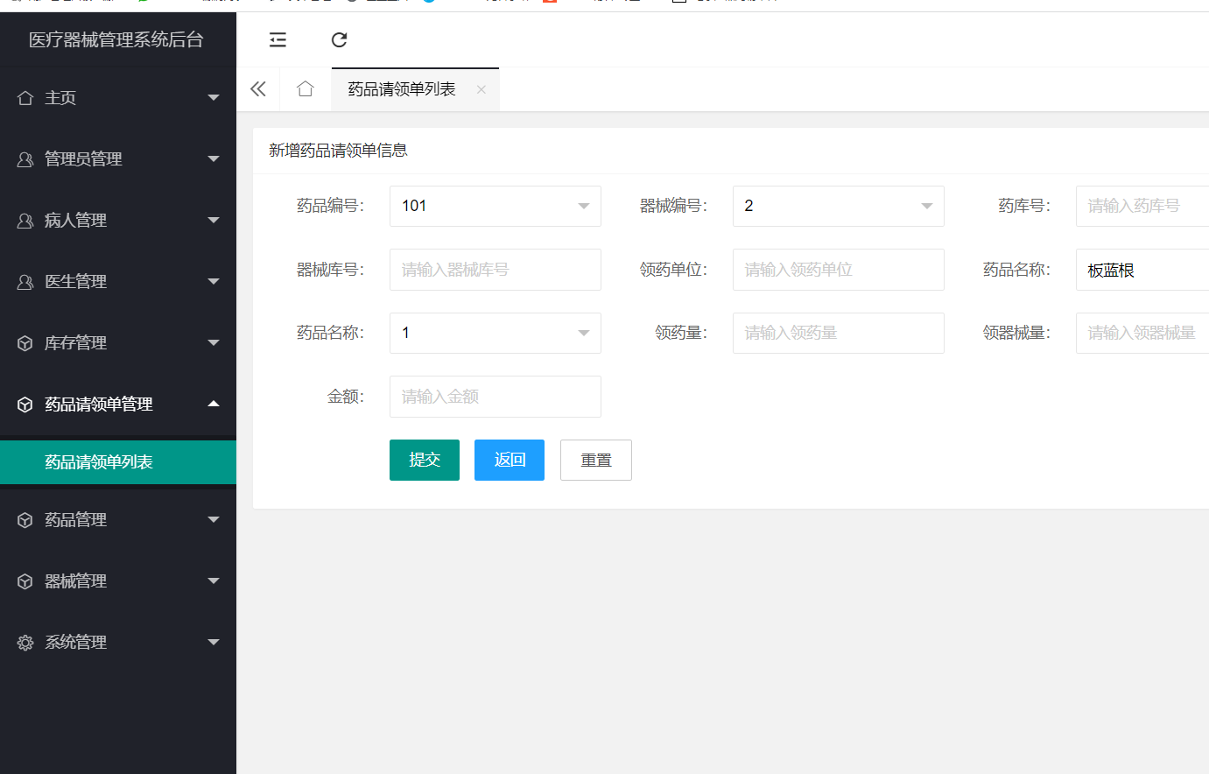Screen dimensions: 1209x774
Task: Click the cube icon beside 药品请领单管理
Action: point(25,405)
